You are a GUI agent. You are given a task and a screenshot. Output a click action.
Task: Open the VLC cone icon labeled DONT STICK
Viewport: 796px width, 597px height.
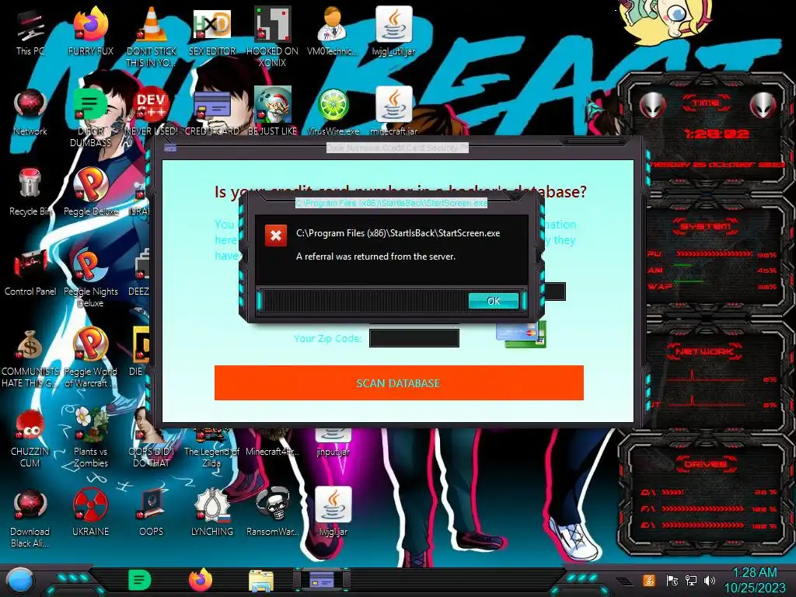click(x=152, y=36)
